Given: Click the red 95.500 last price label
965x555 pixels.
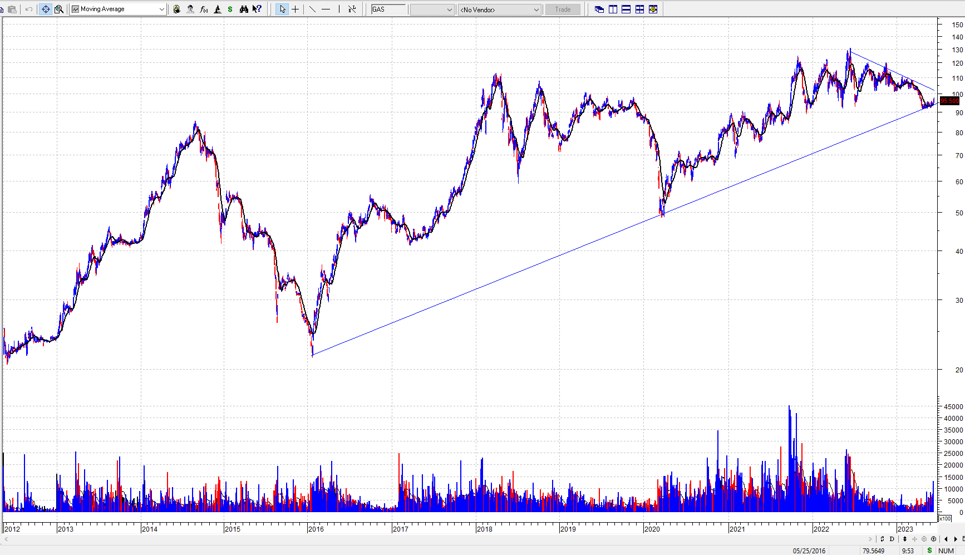Looking at the screenshot, I should tap(949, 101).
